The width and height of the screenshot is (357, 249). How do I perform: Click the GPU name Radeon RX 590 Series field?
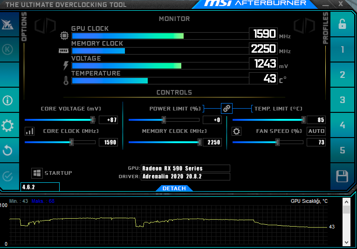[x=185, y=168]
